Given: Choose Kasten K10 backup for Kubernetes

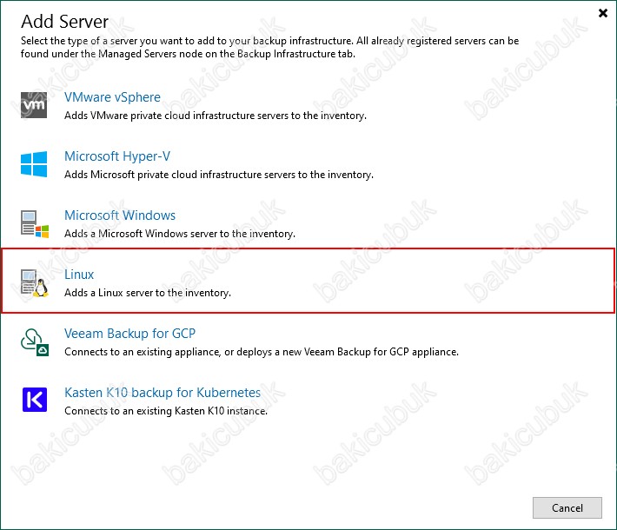Looking at the screenshot, I should click(x=163, y=393).
